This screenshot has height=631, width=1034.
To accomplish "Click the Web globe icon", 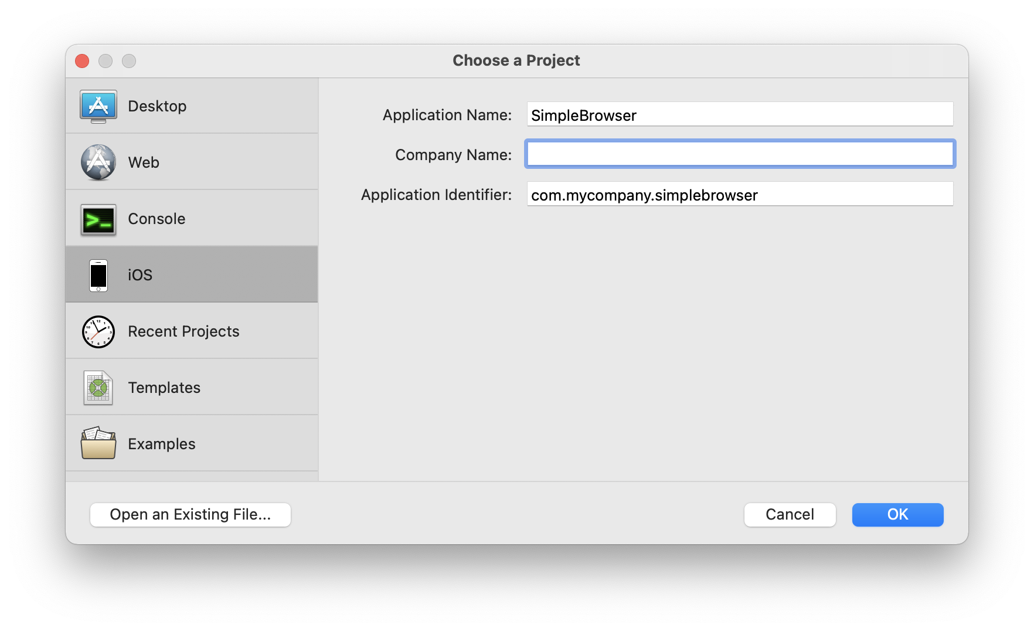I will coord(98,162).
